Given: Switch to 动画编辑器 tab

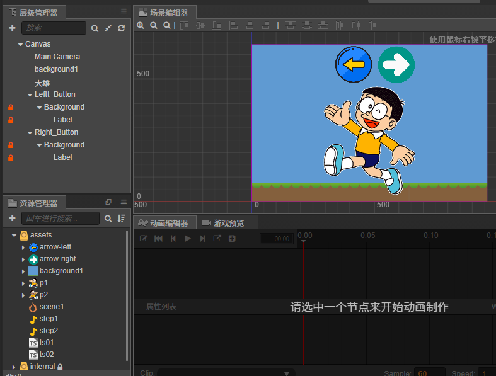Looking at the screenshot, I should coord(164,223).
